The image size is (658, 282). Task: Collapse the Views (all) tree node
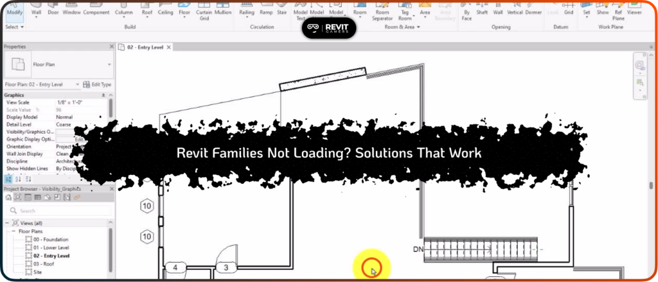coord(8,224)
